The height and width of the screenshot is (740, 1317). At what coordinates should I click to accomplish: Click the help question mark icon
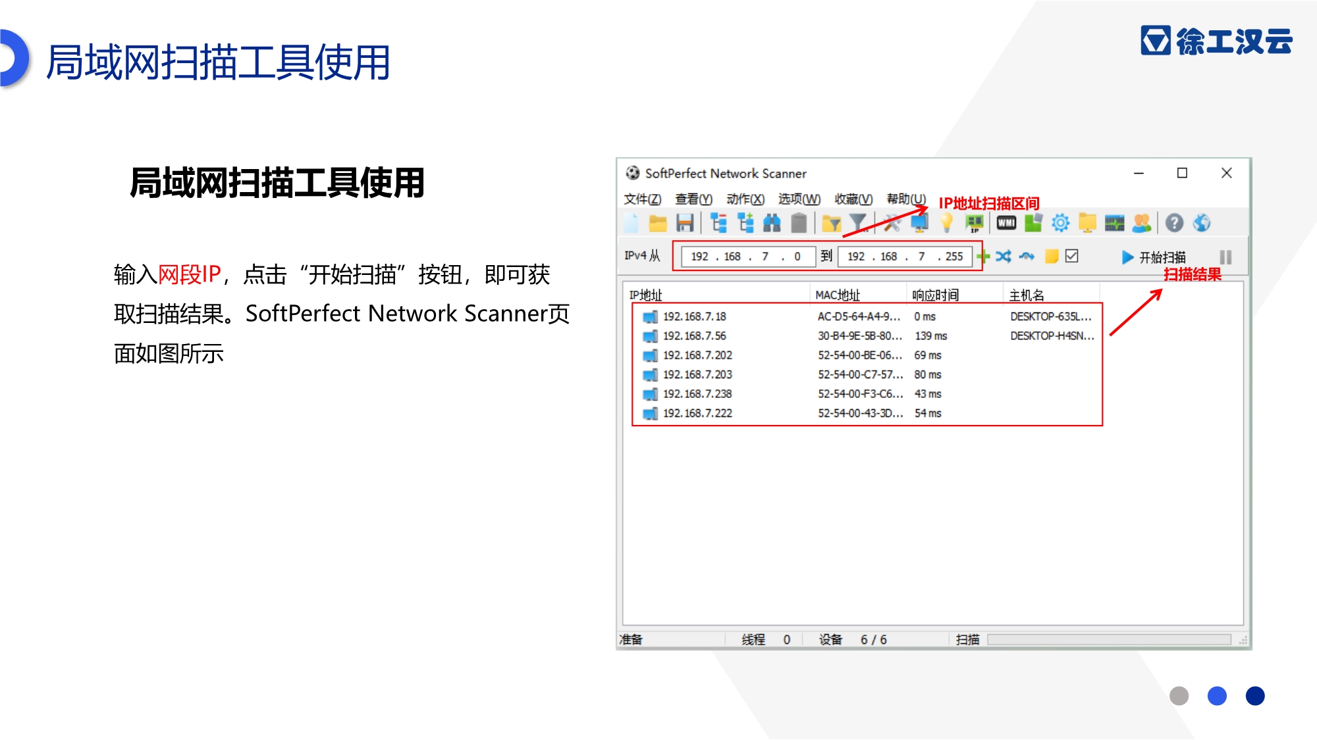click(x=1174, y=224)
